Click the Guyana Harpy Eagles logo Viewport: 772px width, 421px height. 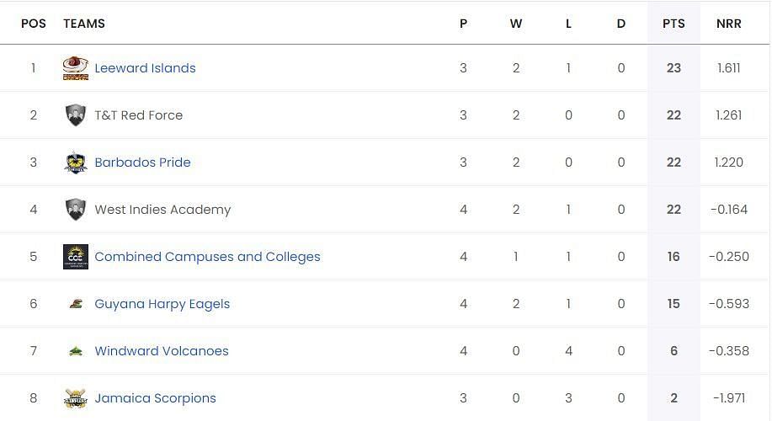click(x=75, y=304)
